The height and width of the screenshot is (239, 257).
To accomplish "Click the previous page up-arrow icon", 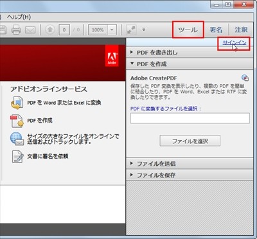I will pos(50,30).
